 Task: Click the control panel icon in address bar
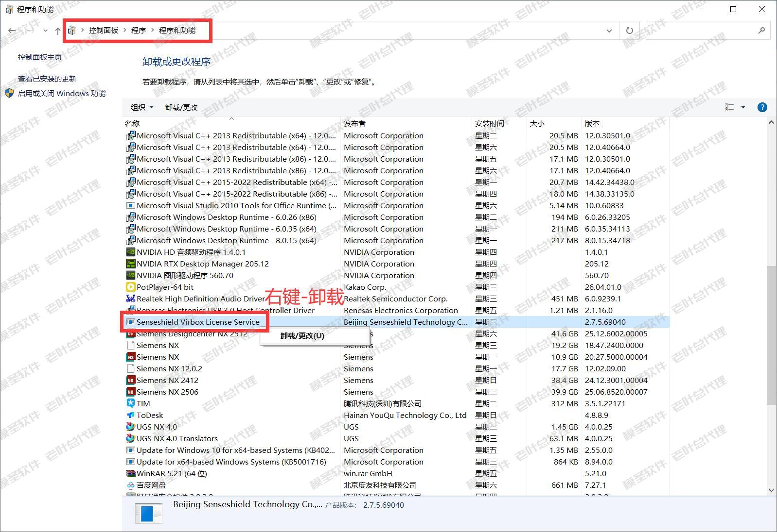pyautogui.click(x=72, y=31)
